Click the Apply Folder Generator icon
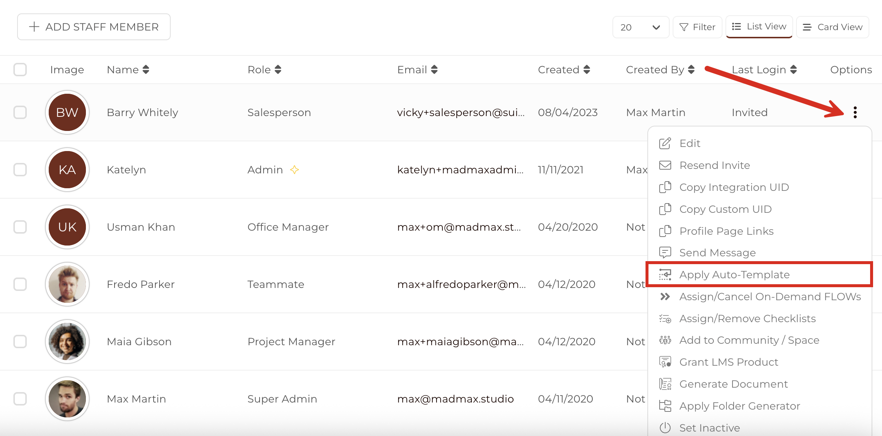 665,406
